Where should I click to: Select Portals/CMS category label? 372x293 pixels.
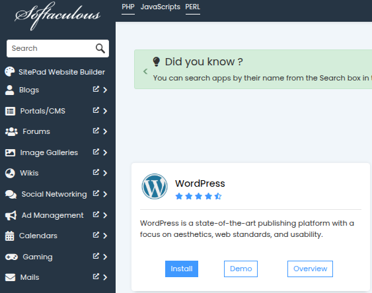tap(43, 111)
